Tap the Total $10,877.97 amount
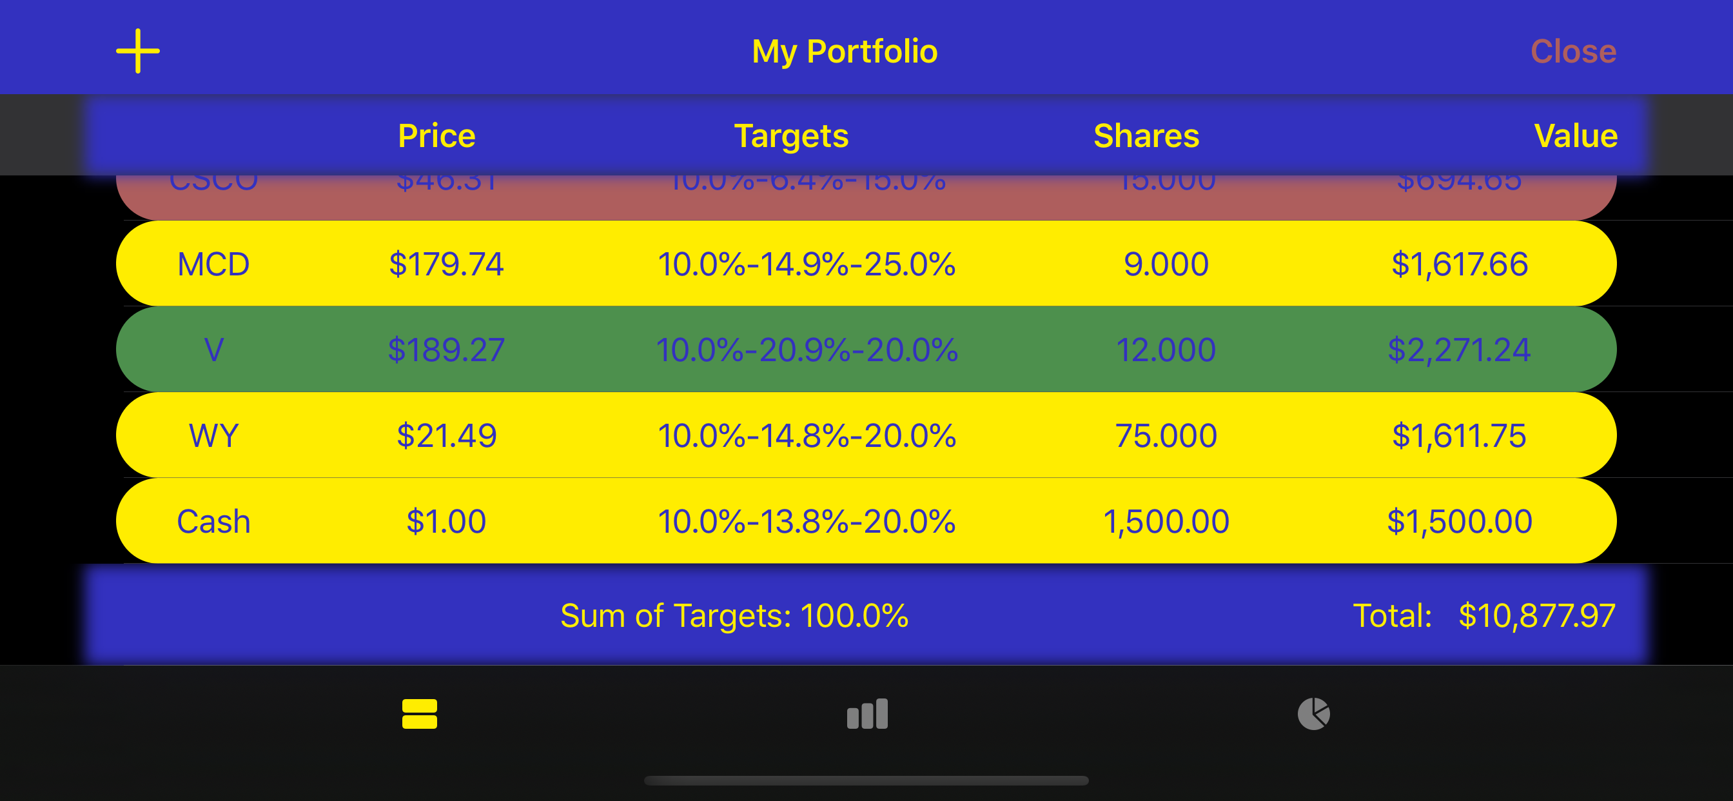 pos(1536,615)
